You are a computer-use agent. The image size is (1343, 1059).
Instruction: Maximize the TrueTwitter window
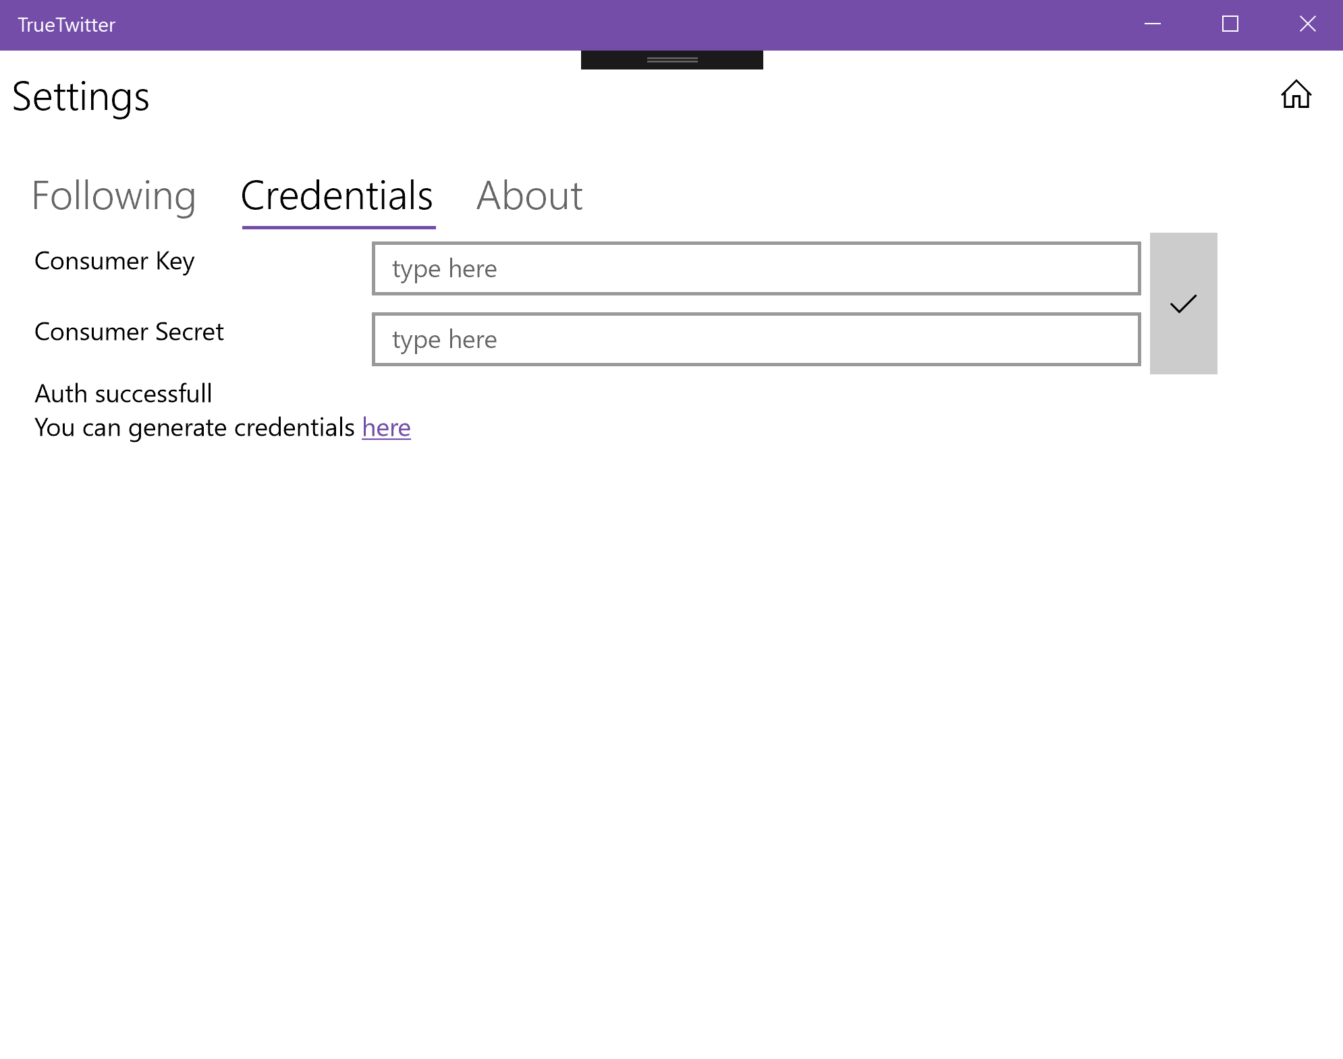pos(1230,24)
